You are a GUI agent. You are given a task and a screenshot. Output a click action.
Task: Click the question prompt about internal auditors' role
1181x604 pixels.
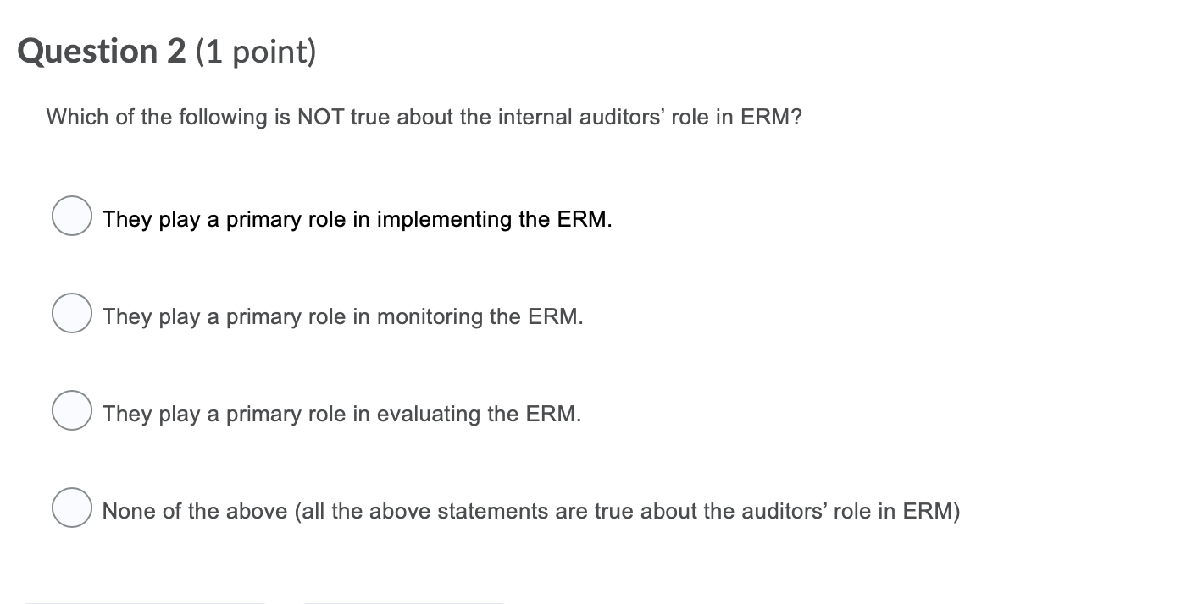(x=424, y=117)
